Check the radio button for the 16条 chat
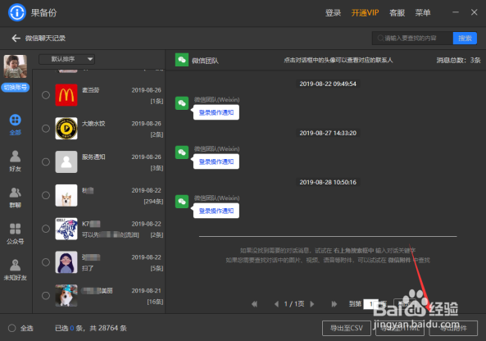The width and height of the screenshot is (486, 341). tap(46, 296)
